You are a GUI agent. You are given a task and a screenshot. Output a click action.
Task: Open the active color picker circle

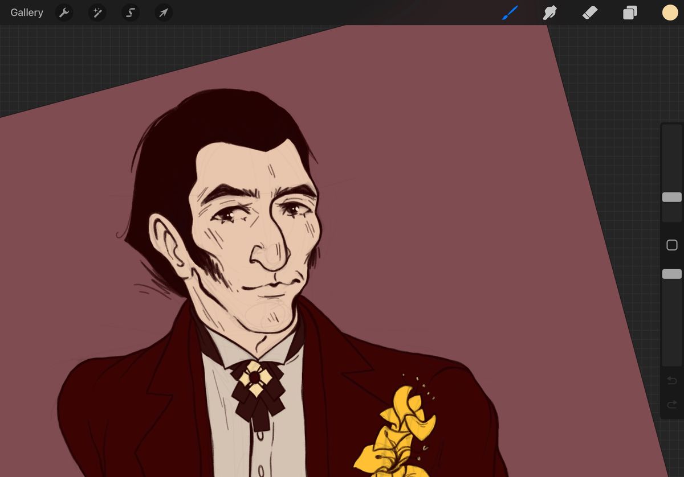click(670, 13)
